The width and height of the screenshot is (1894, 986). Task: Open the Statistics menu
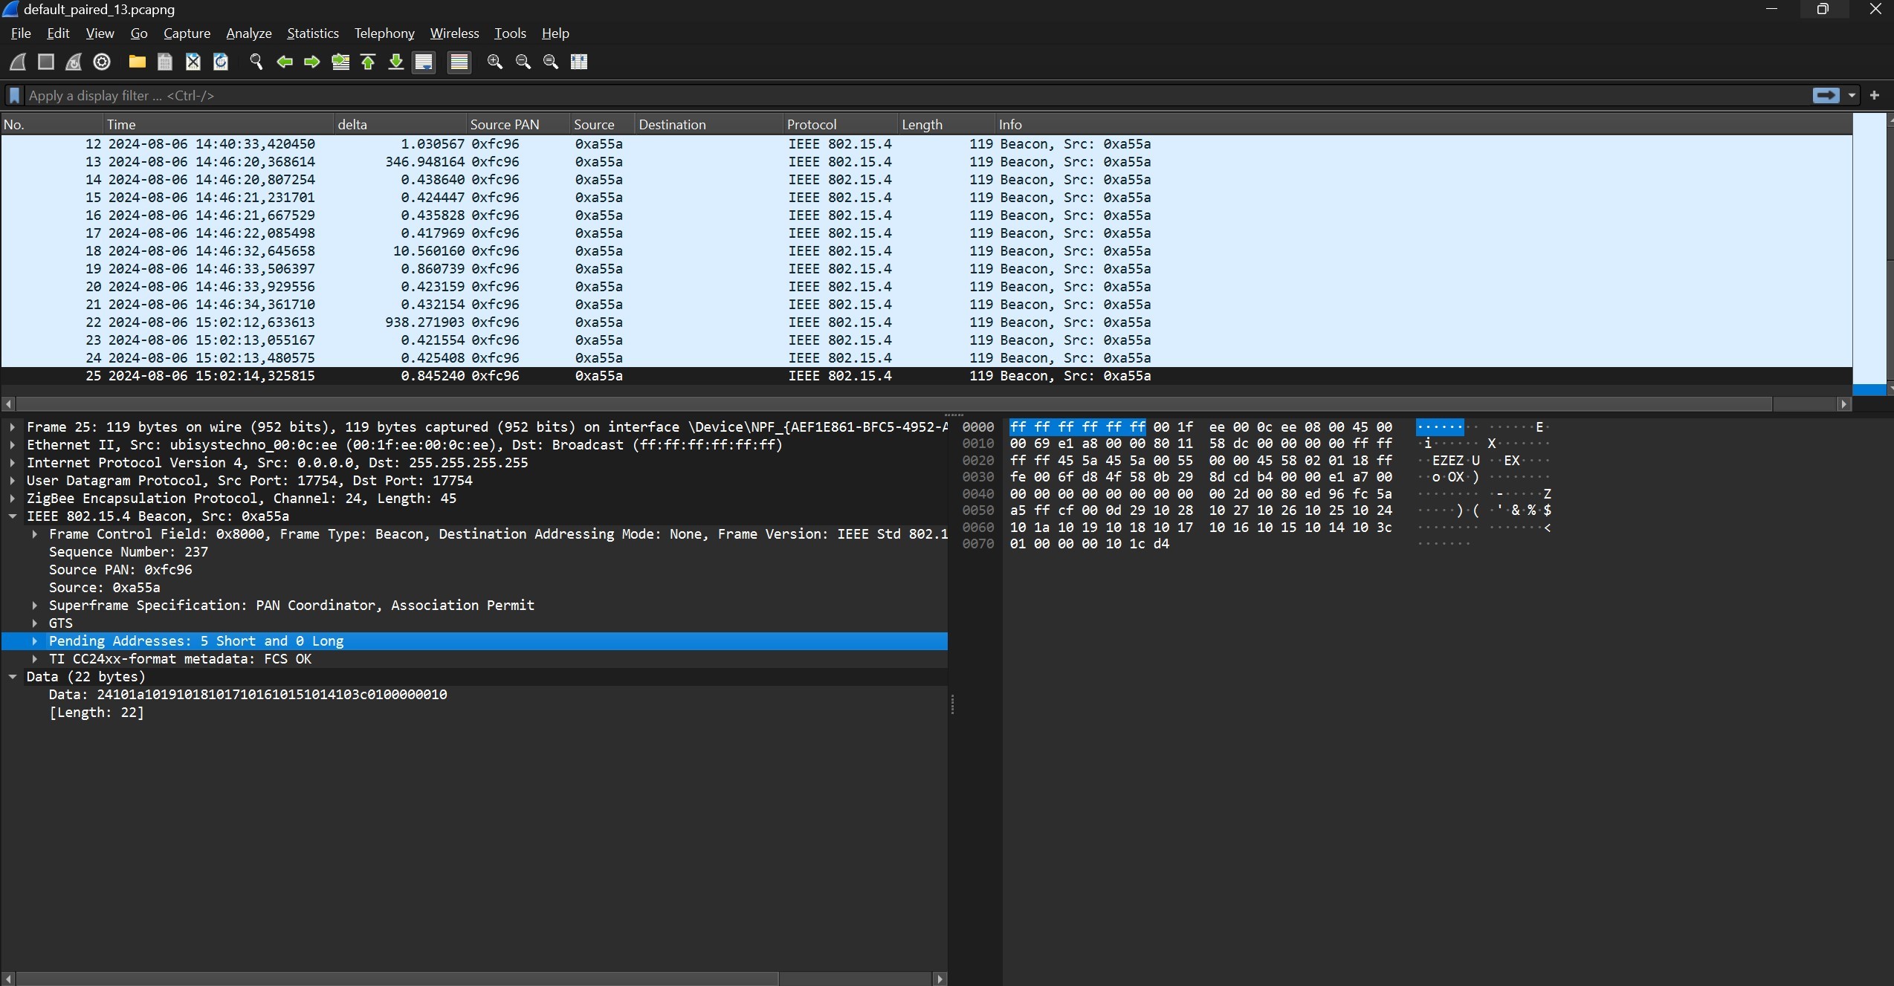312,33
